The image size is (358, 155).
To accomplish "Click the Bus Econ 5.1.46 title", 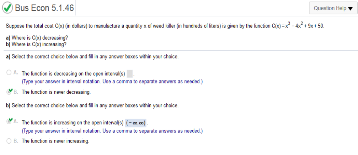I will tap(44, 8).
